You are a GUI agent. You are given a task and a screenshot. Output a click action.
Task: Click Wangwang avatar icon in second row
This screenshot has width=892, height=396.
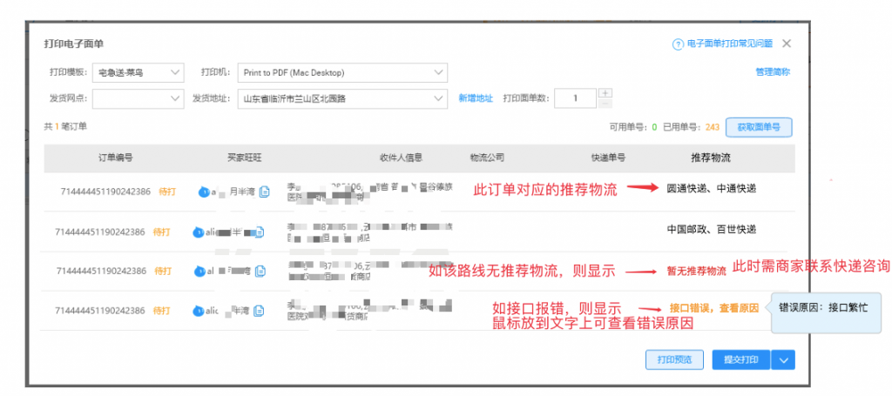coord(198,232)
